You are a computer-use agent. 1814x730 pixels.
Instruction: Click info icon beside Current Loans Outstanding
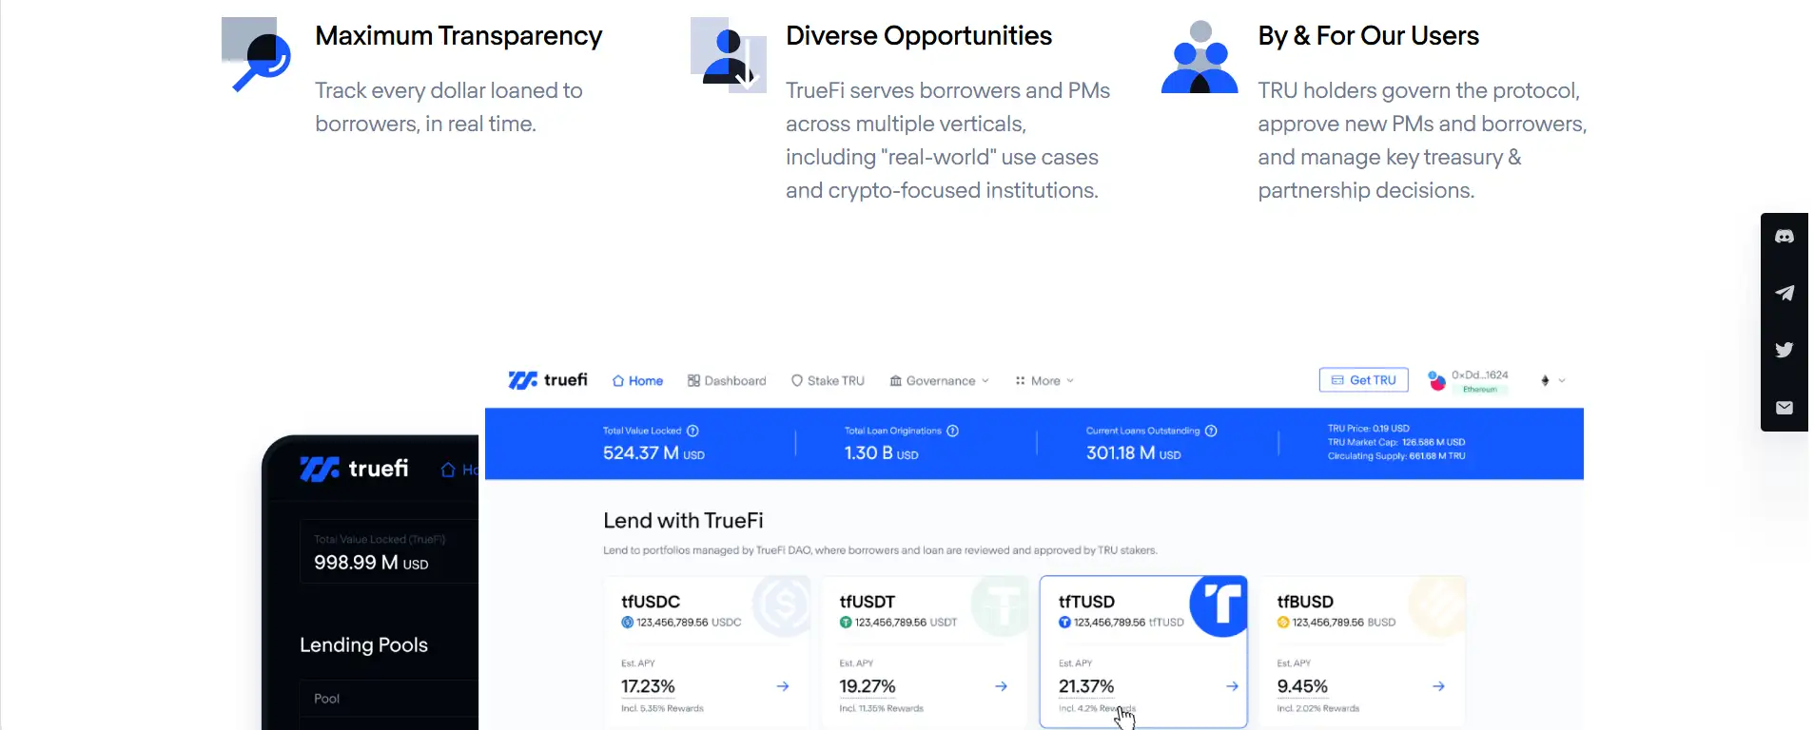click(1211, 431)
